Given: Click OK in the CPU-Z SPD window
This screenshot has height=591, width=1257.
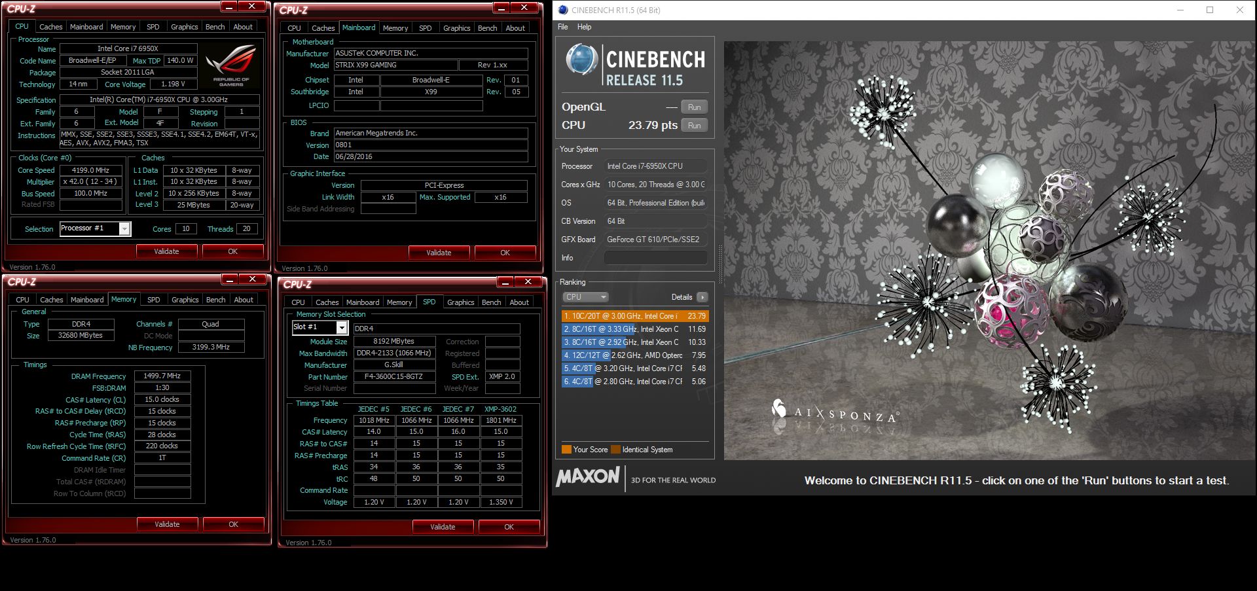Looking at the screenshot, I should pos(509,527).
